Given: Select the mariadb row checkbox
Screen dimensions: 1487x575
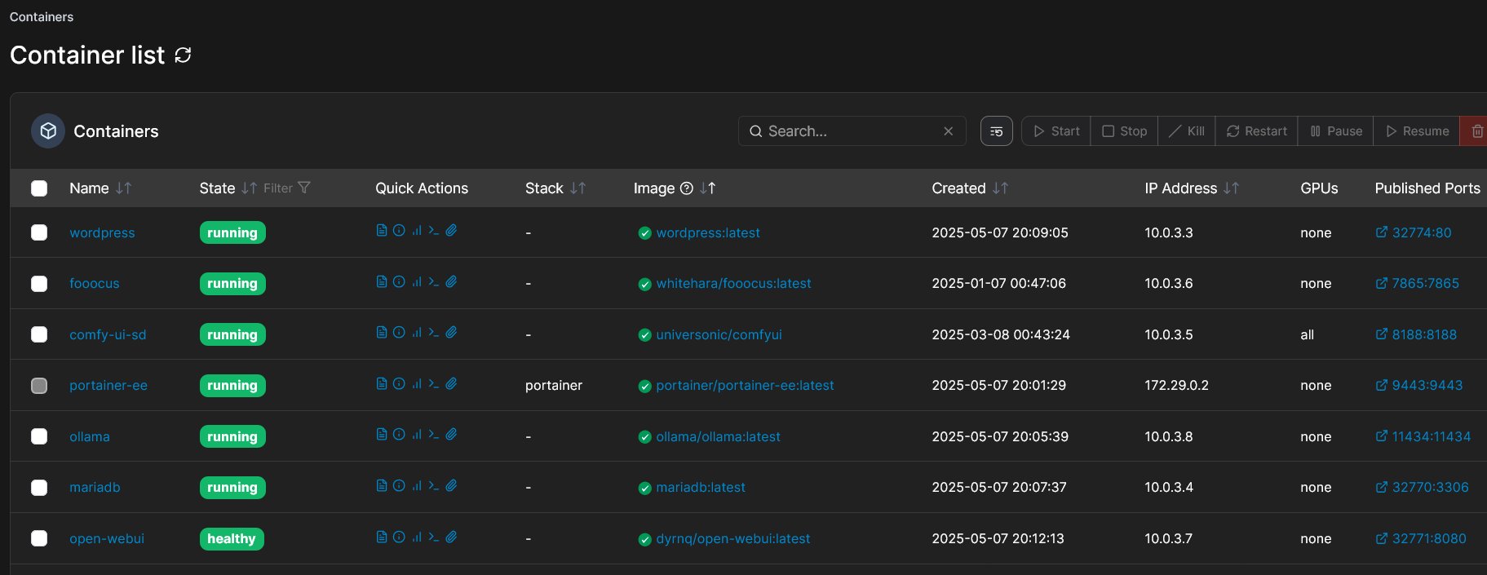Looking at the screenshot, I should (x=39, y=488).
